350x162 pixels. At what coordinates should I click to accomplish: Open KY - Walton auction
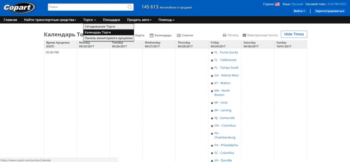(222, 83)
